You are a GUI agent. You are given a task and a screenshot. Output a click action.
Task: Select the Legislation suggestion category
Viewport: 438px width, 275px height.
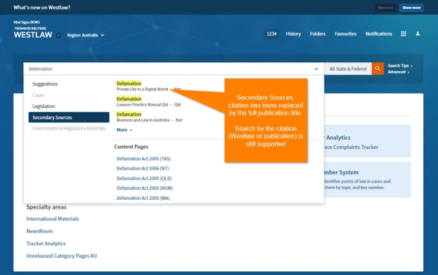click(x=44, y=107)
